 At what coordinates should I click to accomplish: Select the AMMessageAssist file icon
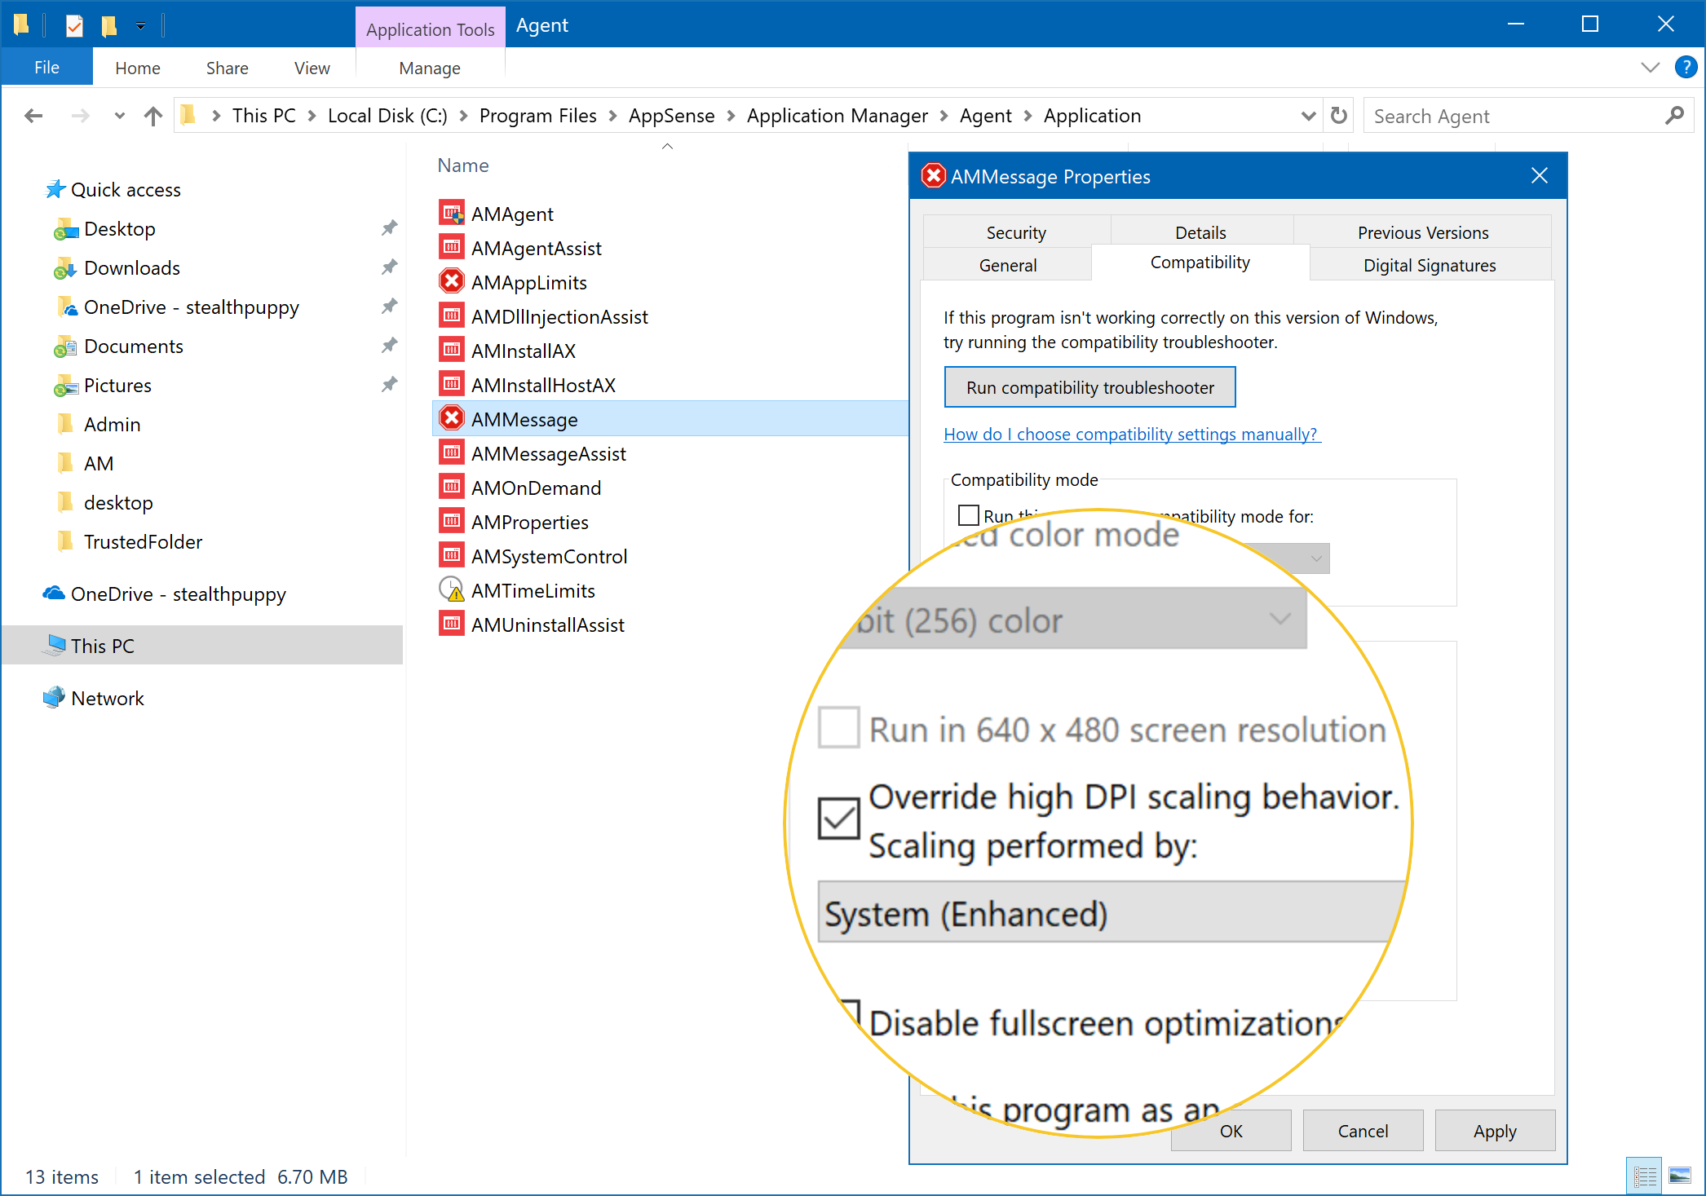(452, 453)
